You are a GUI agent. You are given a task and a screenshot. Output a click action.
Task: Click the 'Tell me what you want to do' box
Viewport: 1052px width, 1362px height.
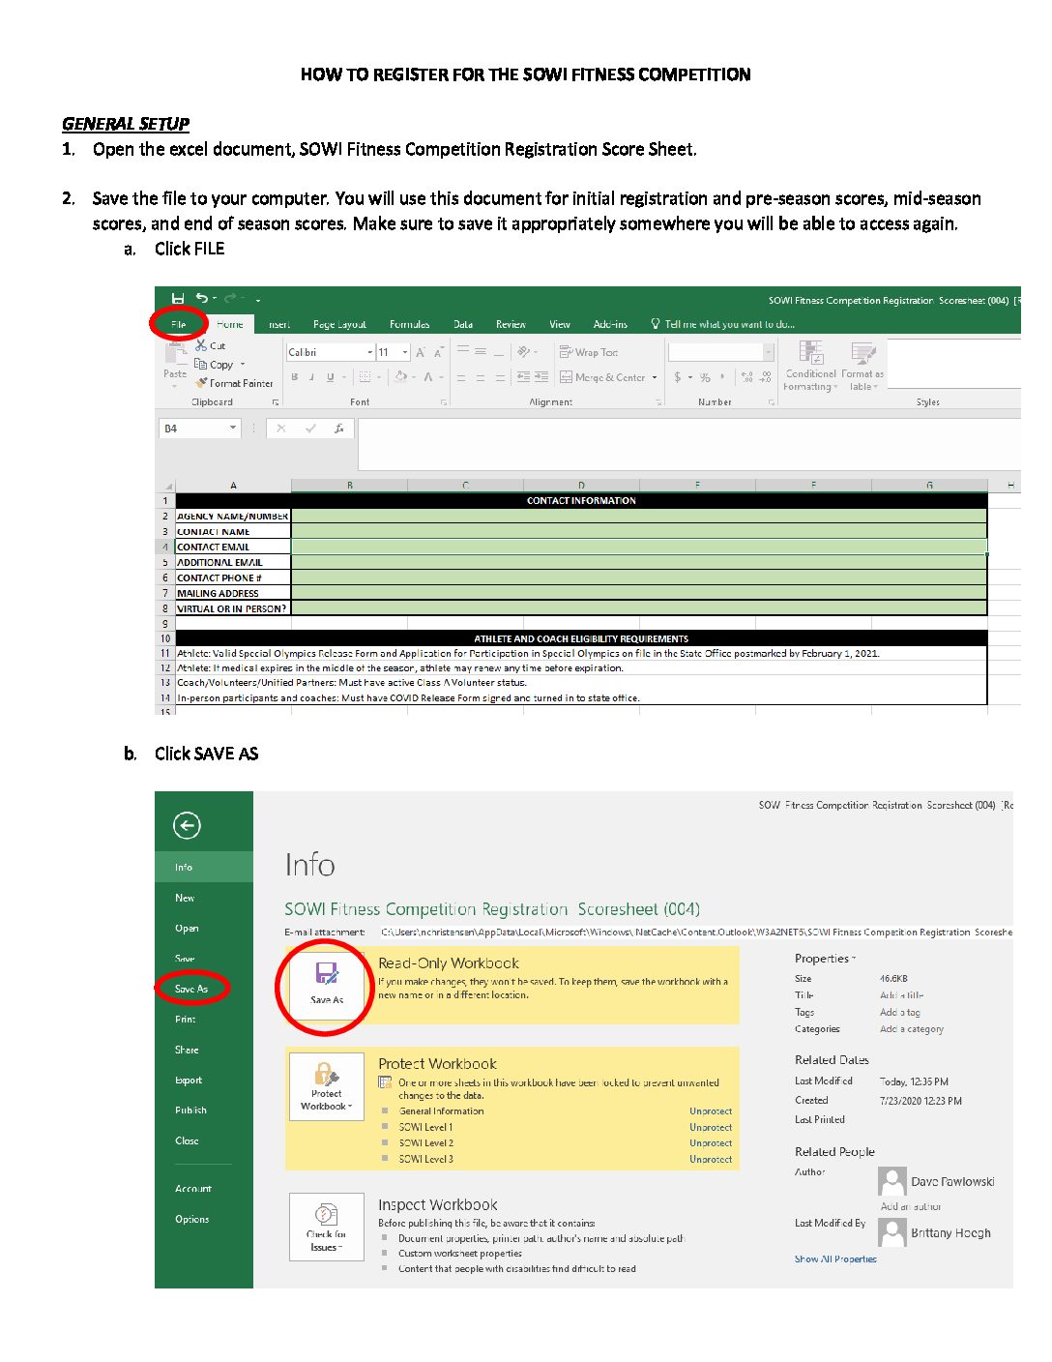729,324
